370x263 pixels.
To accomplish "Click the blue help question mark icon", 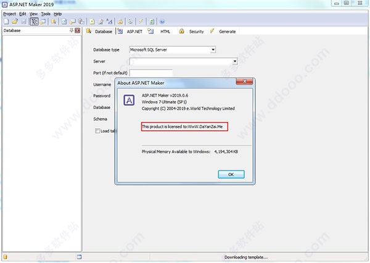I will 162,22.
